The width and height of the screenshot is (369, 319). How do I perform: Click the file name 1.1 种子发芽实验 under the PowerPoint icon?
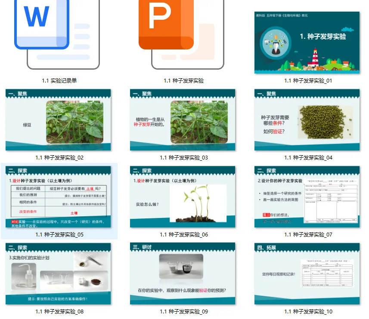click(x=184, y=80)
